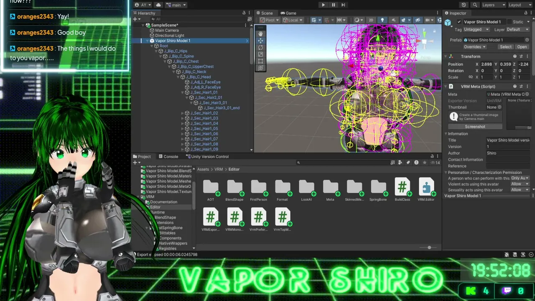Click the search by label tag icon
The image size is (535, 301).
pos(408,163)
